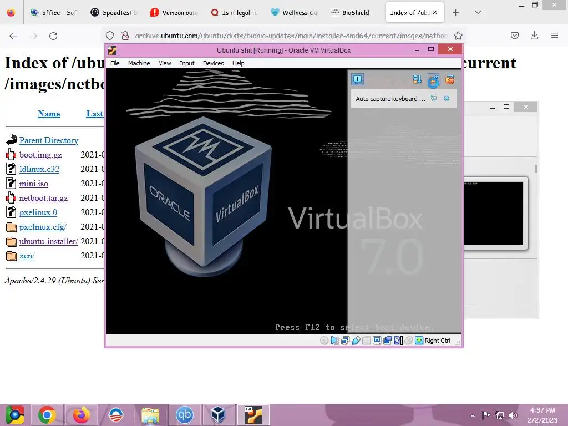
Task: Open File Explorer from the taskbar
Action: 150,415
